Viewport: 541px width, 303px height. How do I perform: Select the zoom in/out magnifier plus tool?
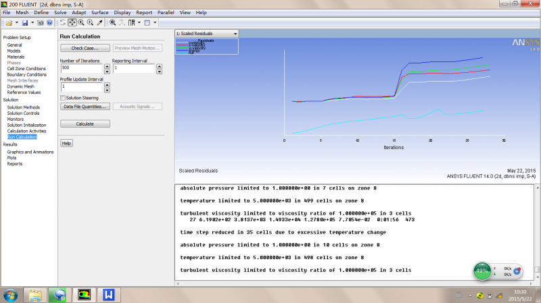point(91,23)
